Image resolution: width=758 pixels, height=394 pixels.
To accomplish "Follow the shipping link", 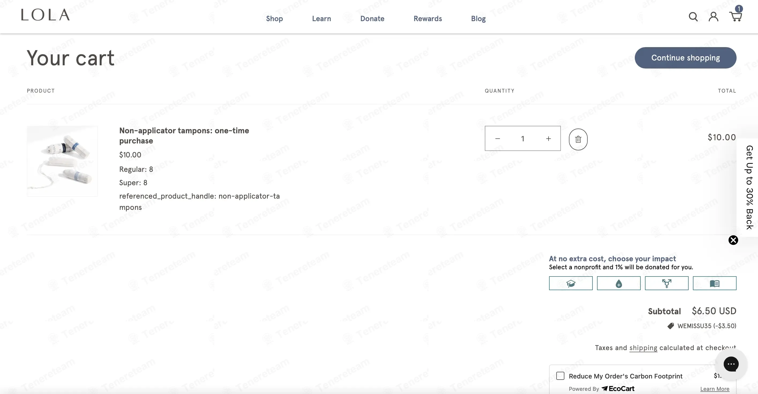I will (x=643, y=347).
